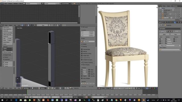Toggle Mirror modifier X axis checkbox
The height and width of the screenshot is (102, 182).
[160, 39]
